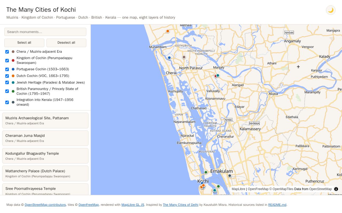Toggle British Paramountcy layer checkbox
The height and width of the screenshot is (213, 342).
coord(7,91)
